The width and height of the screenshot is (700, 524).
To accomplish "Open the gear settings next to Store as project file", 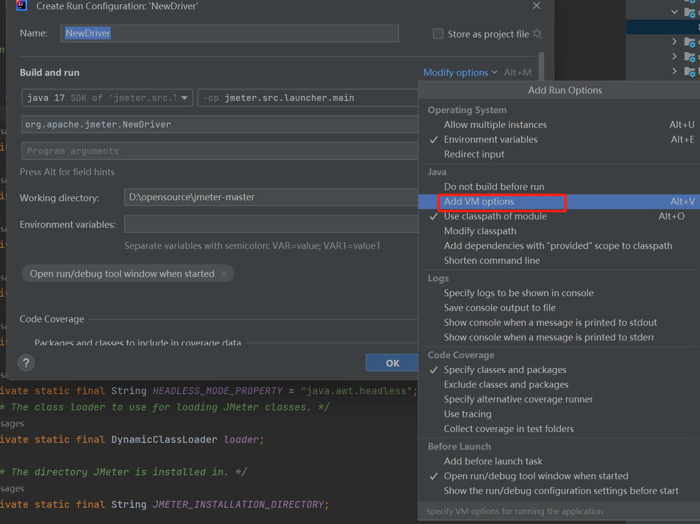I will (538, 34).
